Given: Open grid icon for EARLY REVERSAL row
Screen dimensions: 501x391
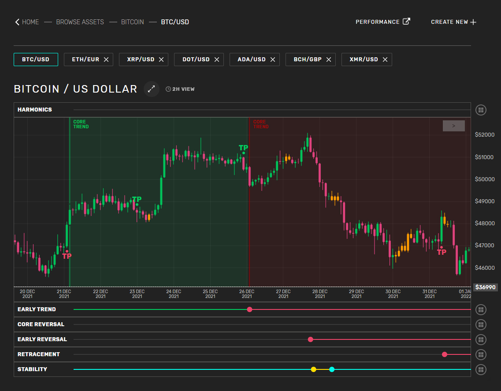Looking at the screenshot, I should pyautogui.click(x=481, y=339).
